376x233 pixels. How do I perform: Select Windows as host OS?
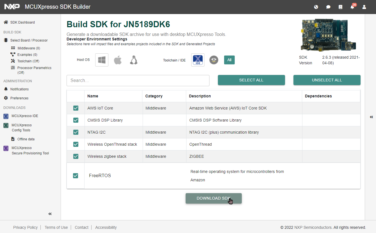(x=102, y=60)
